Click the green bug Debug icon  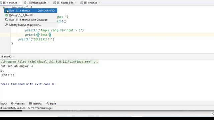(7, 15)
